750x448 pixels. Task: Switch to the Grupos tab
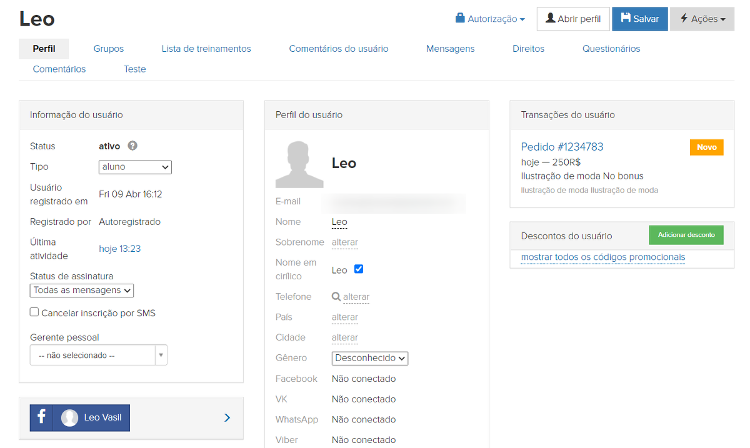(109, 49)
